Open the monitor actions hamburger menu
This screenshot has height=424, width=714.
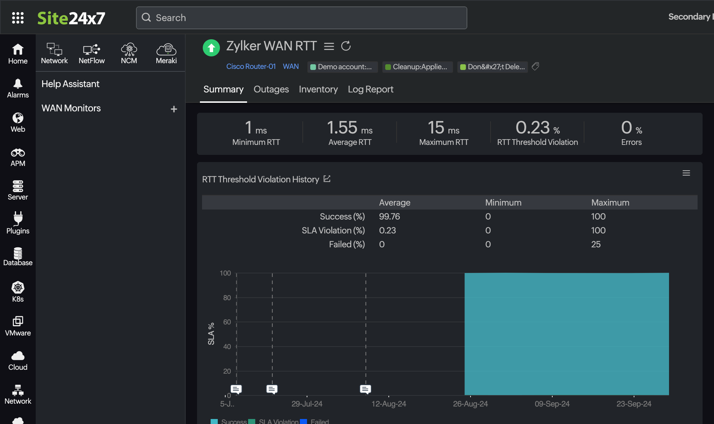coord(329,46)
